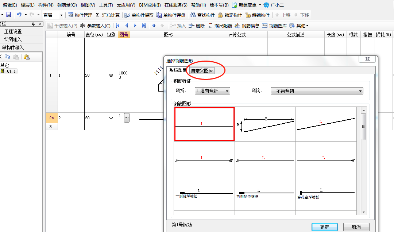
Task: Click paste icon in sidebar toolbar
Action: pos(26,57)
